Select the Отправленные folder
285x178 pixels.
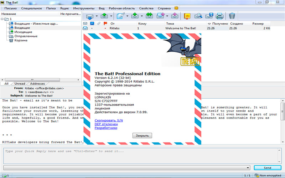[x=26, y=36]
